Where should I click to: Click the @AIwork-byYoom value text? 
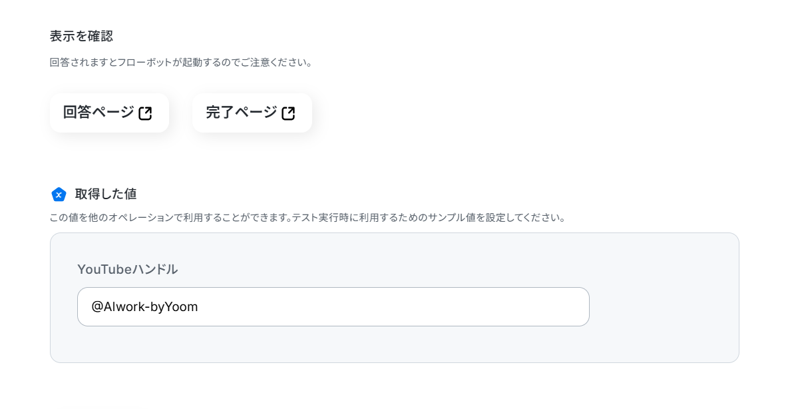pyautogui.click(x=144, y=306)
